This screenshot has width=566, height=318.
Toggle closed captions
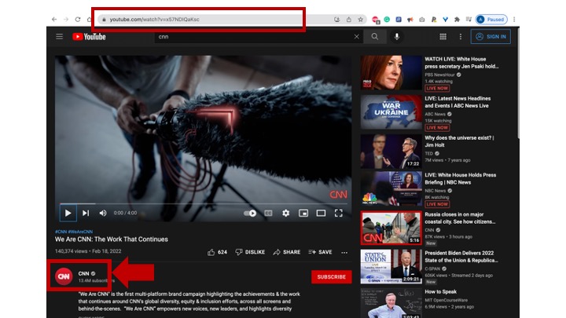[268, 214]
